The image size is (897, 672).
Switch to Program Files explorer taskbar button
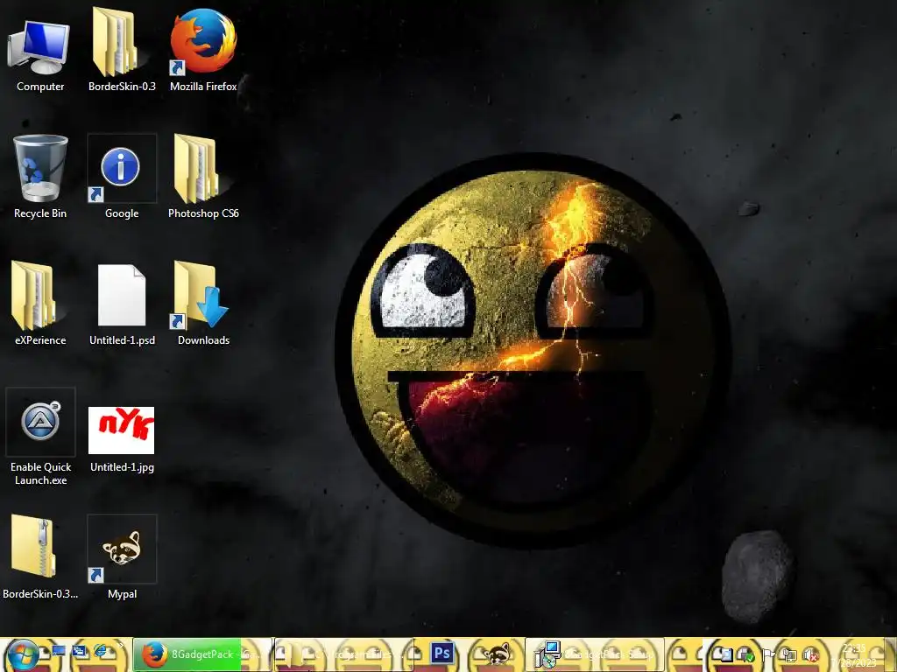[x=343, y=654]
